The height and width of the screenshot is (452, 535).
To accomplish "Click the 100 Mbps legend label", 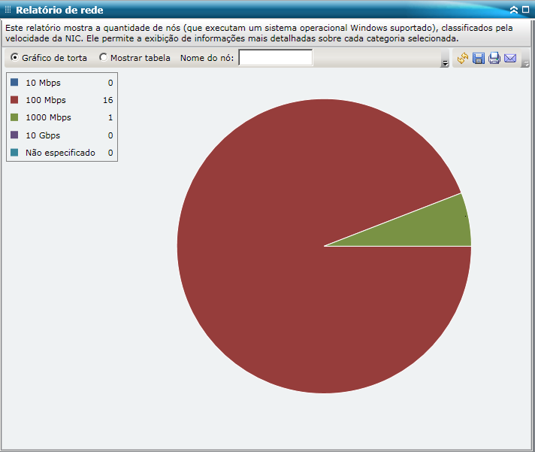I will [46, 100].
